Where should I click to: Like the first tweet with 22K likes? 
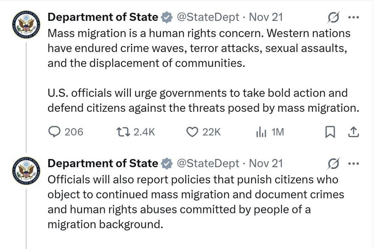[x=193, y=132]
